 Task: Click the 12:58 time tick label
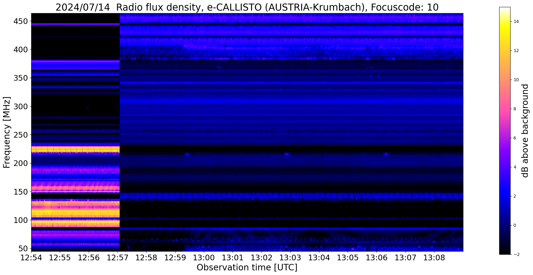point(146,257)
